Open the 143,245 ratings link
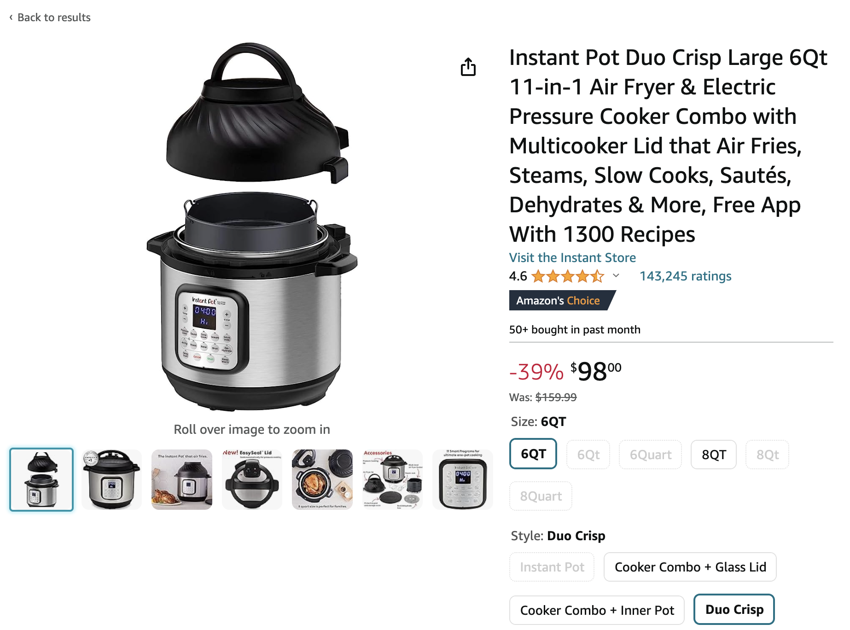This screenshot has height=630, width=850. coord(685,276)
